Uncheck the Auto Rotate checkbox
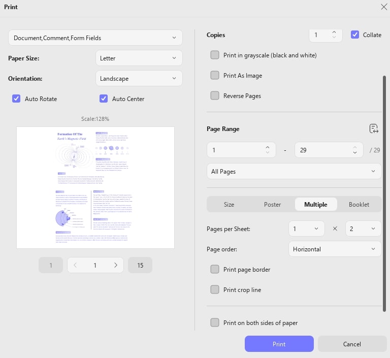 16,99
